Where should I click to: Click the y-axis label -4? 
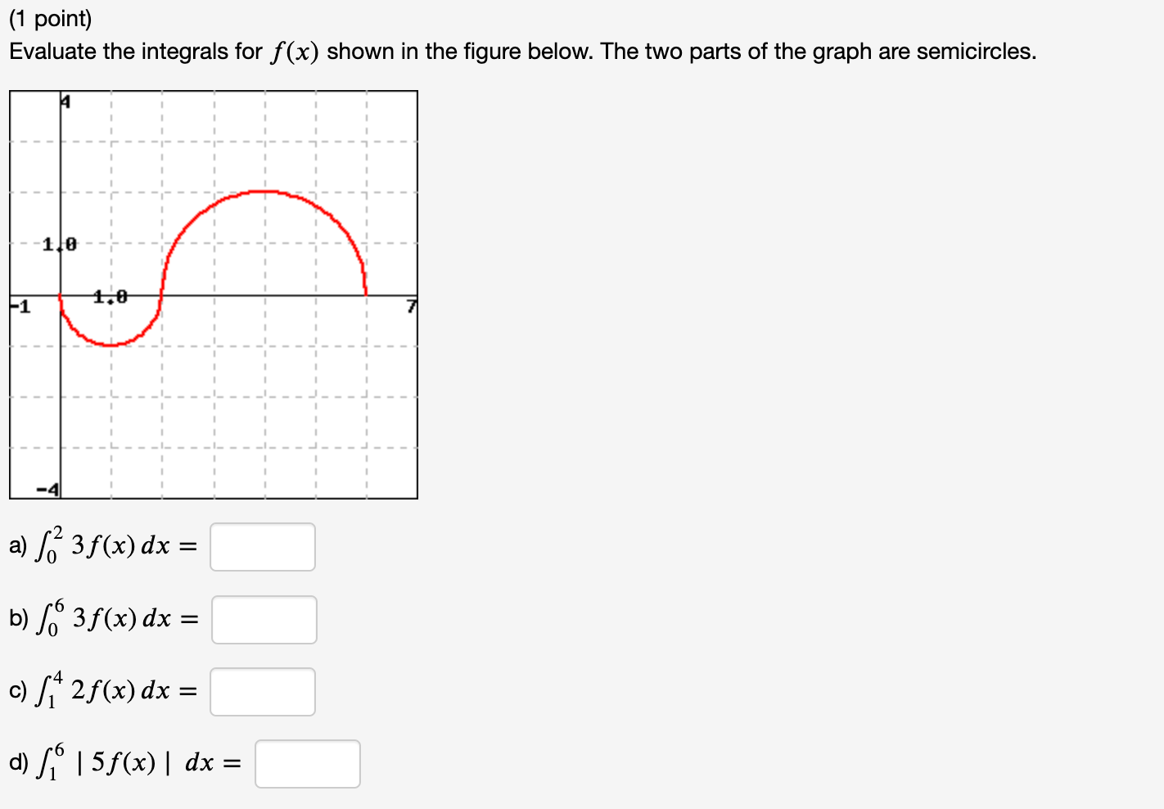47,489
